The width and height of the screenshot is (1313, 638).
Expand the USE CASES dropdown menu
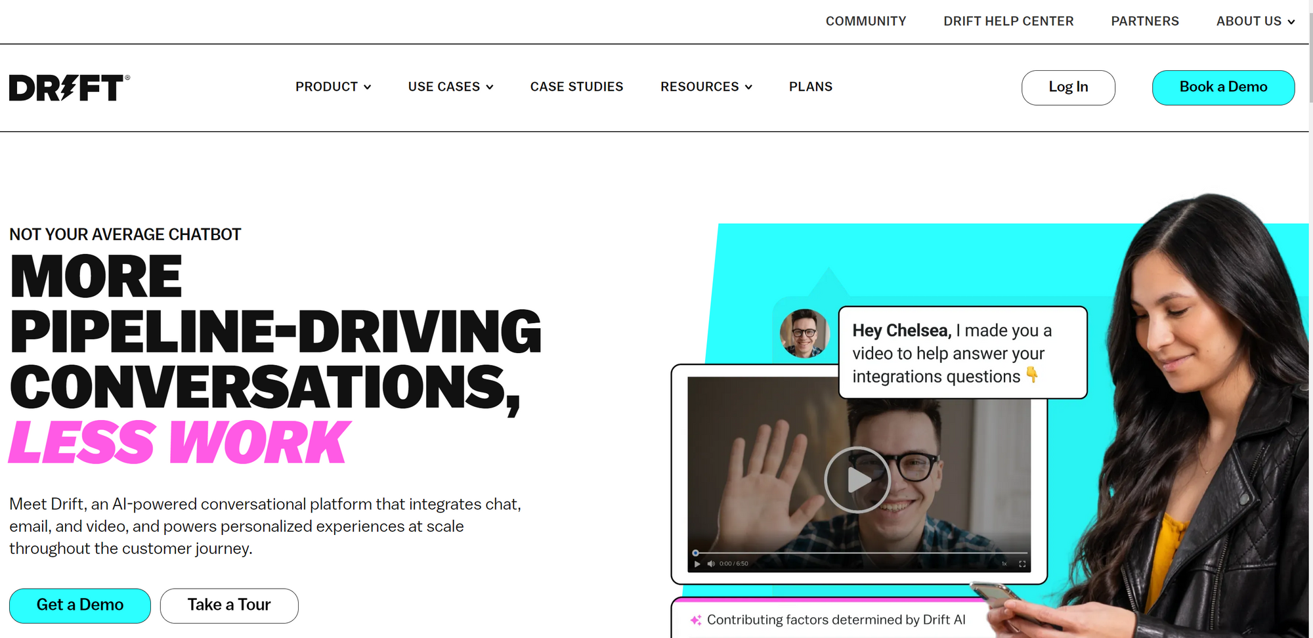[450, 87]
